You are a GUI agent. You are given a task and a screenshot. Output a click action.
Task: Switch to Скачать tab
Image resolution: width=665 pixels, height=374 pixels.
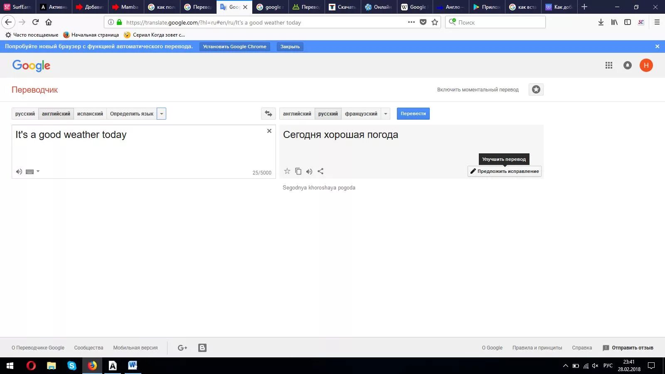pos(343,7)
